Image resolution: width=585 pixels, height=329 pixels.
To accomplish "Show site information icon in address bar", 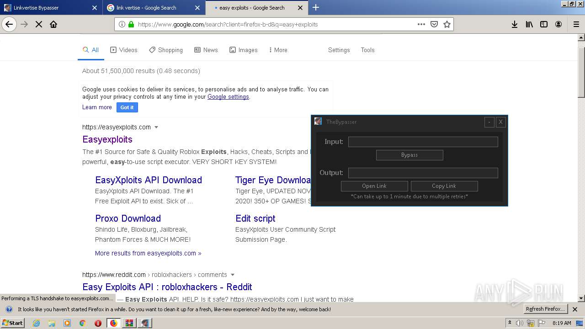I will pyautogui.click(x=122, y=24).
